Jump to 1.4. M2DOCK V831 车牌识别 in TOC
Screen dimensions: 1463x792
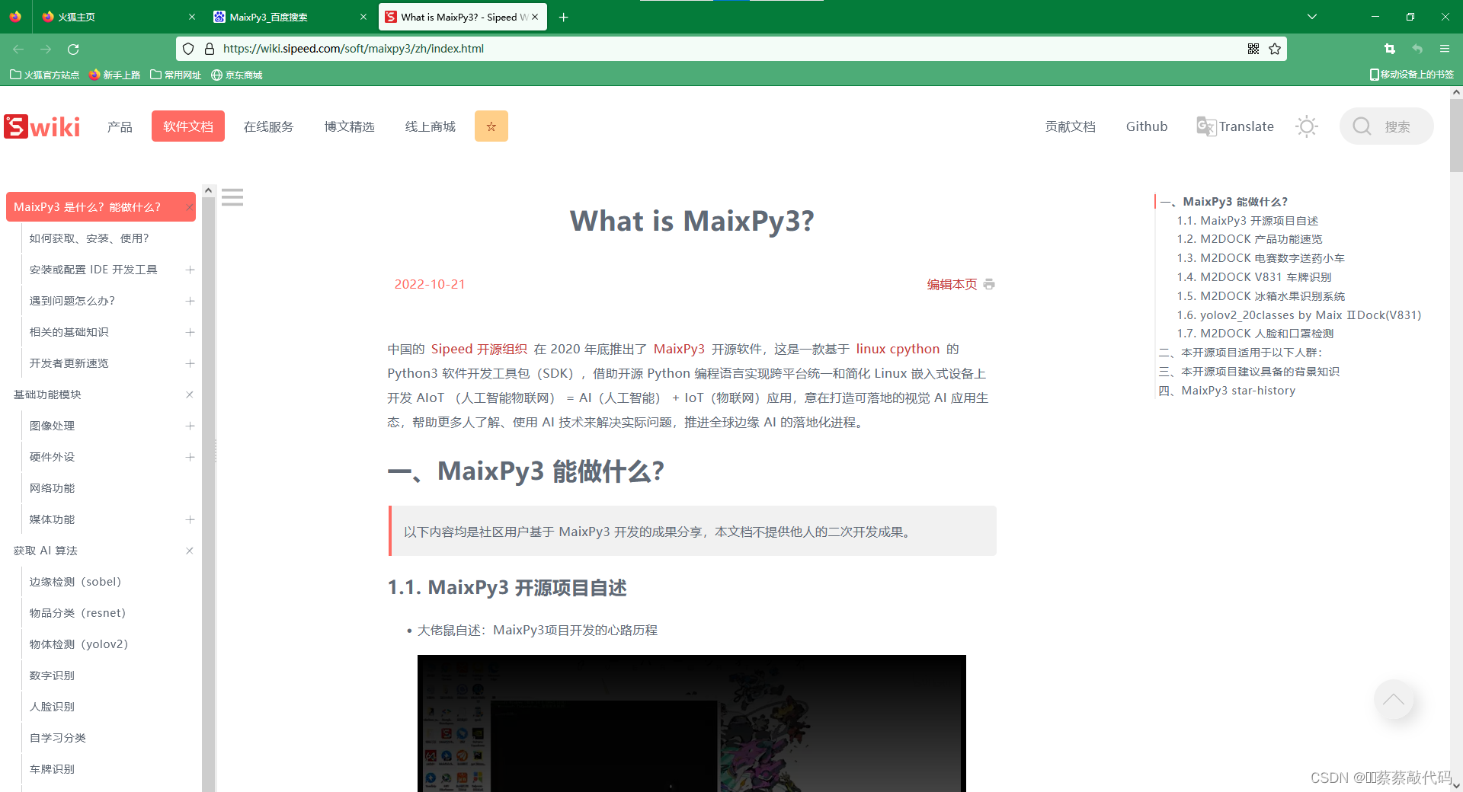pos(1253,277)
